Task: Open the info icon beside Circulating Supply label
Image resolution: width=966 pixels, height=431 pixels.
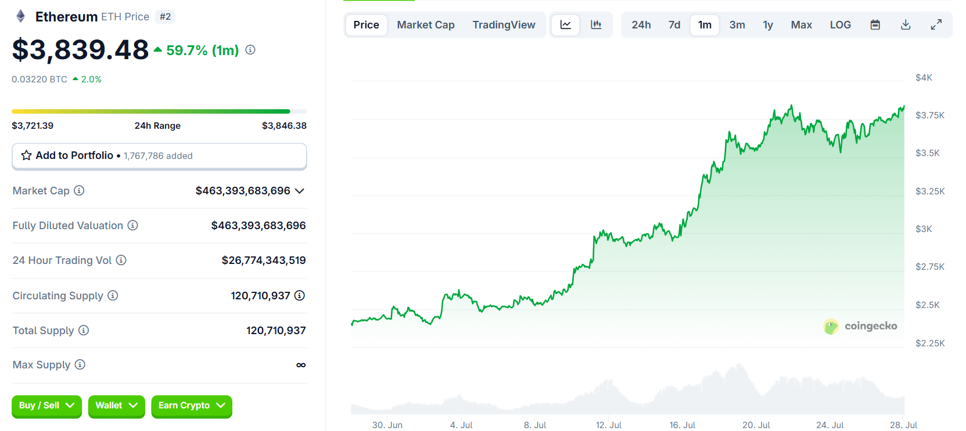Action: pos(113,295)
